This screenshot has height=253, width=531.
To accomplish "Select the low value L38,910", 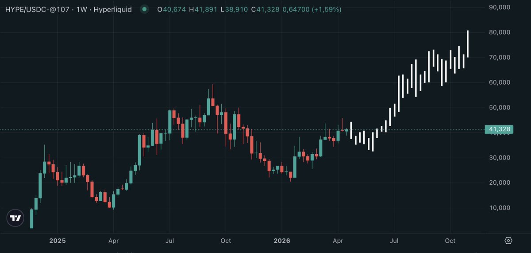I will [234, 9].
